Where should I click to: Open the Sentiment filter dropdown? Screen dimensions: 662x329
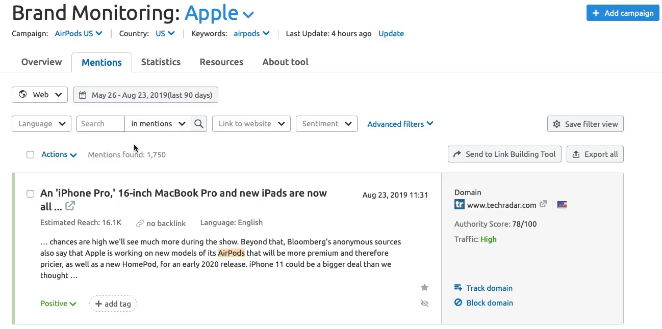tap(326, 124)
